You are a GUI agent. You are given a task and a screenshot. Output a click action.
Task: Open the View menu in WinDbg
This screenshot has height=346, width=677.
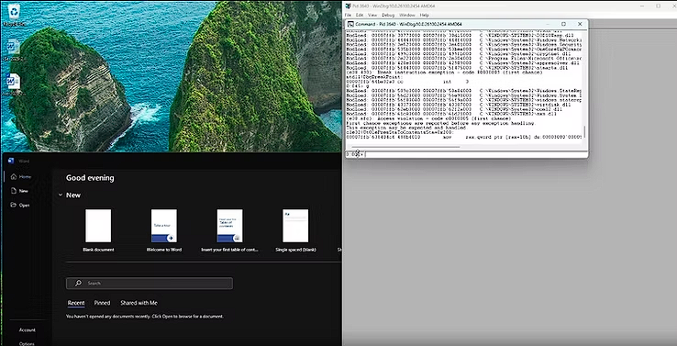pos(372,15)
